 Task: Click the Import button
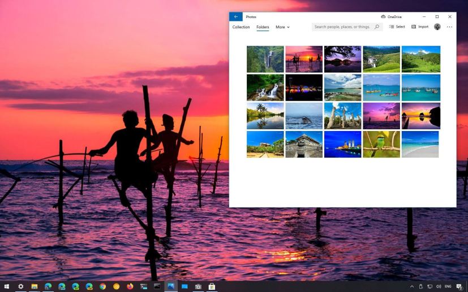420,27
